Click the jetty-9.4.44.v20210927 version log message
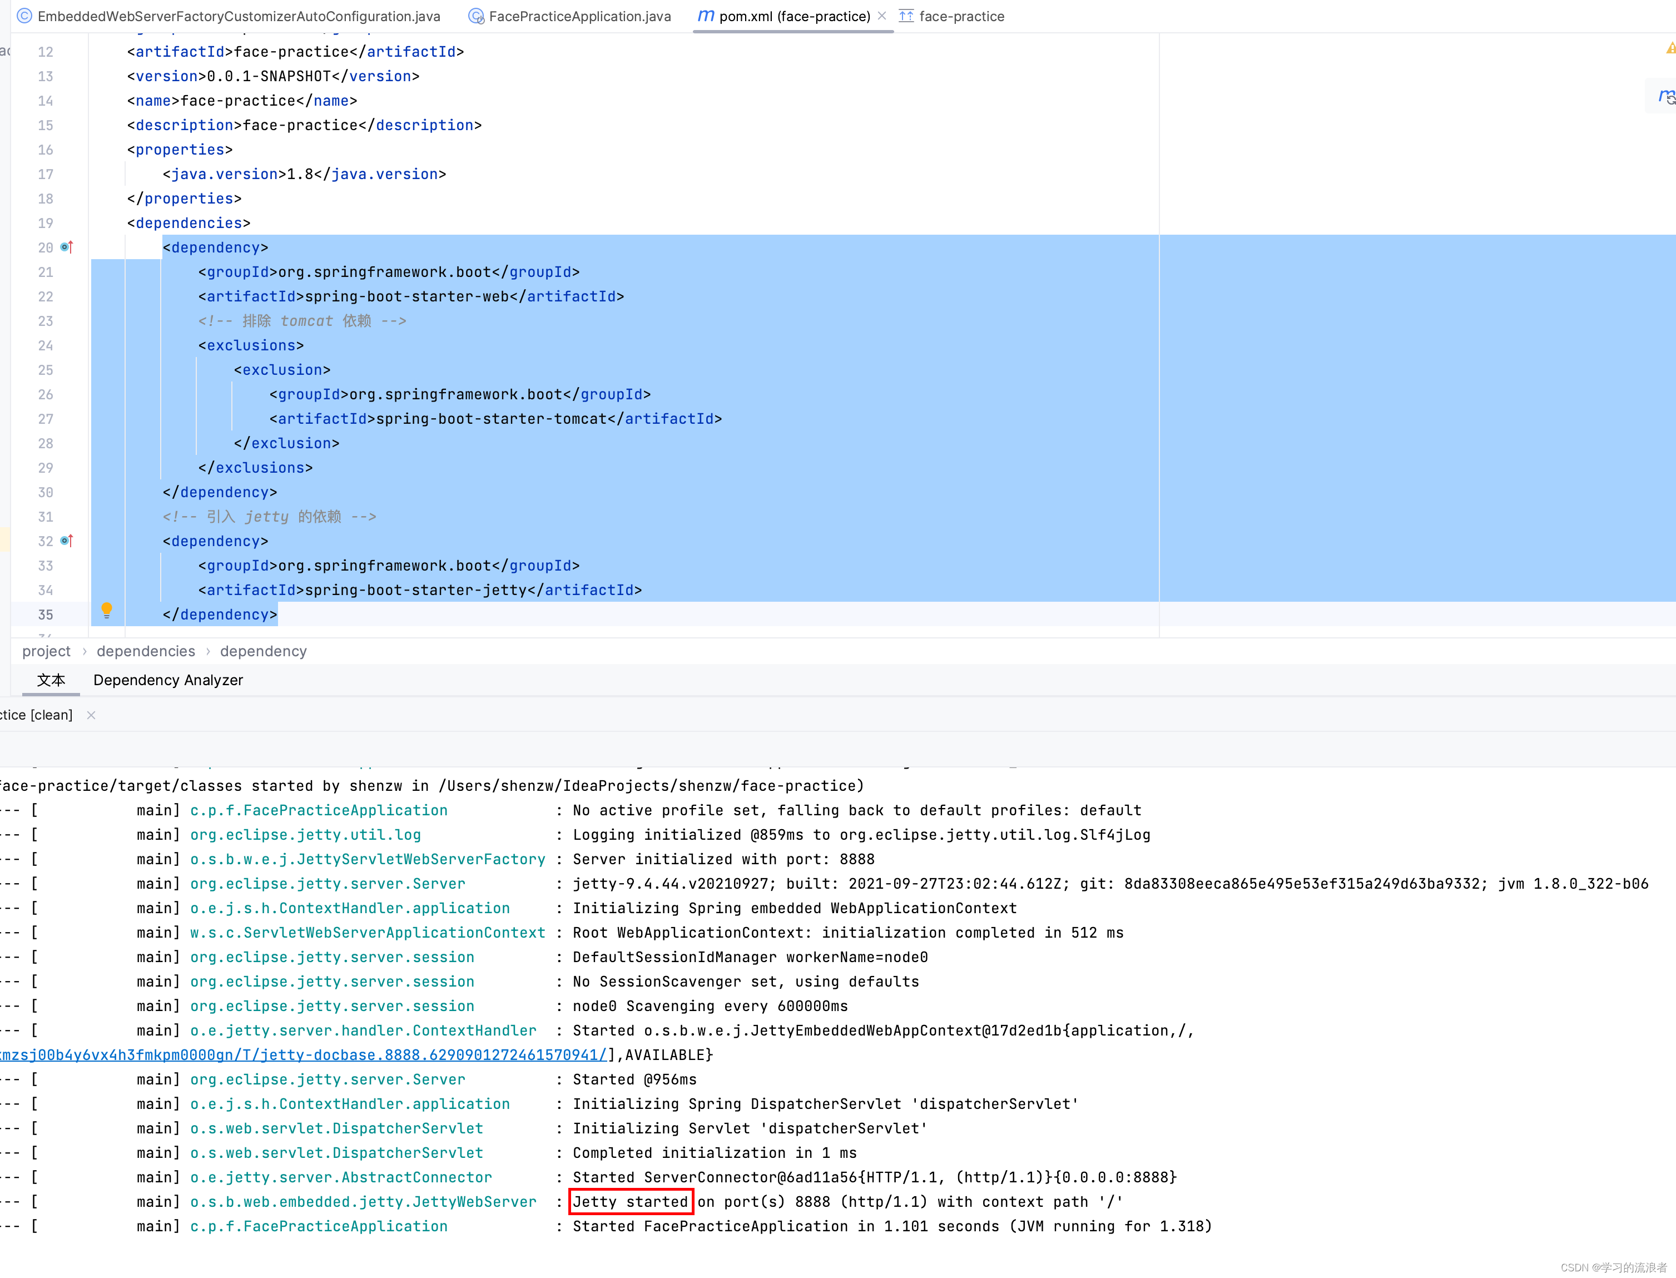Screen dimensions: 1676x1278 pyautogui.click(x=1110, y=884)
